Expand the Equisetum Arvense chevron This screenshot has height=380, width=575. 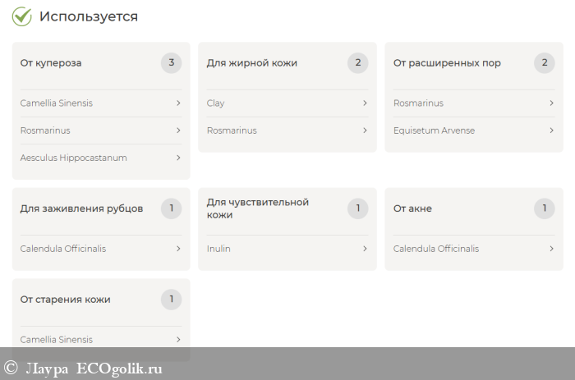(551, 130)
